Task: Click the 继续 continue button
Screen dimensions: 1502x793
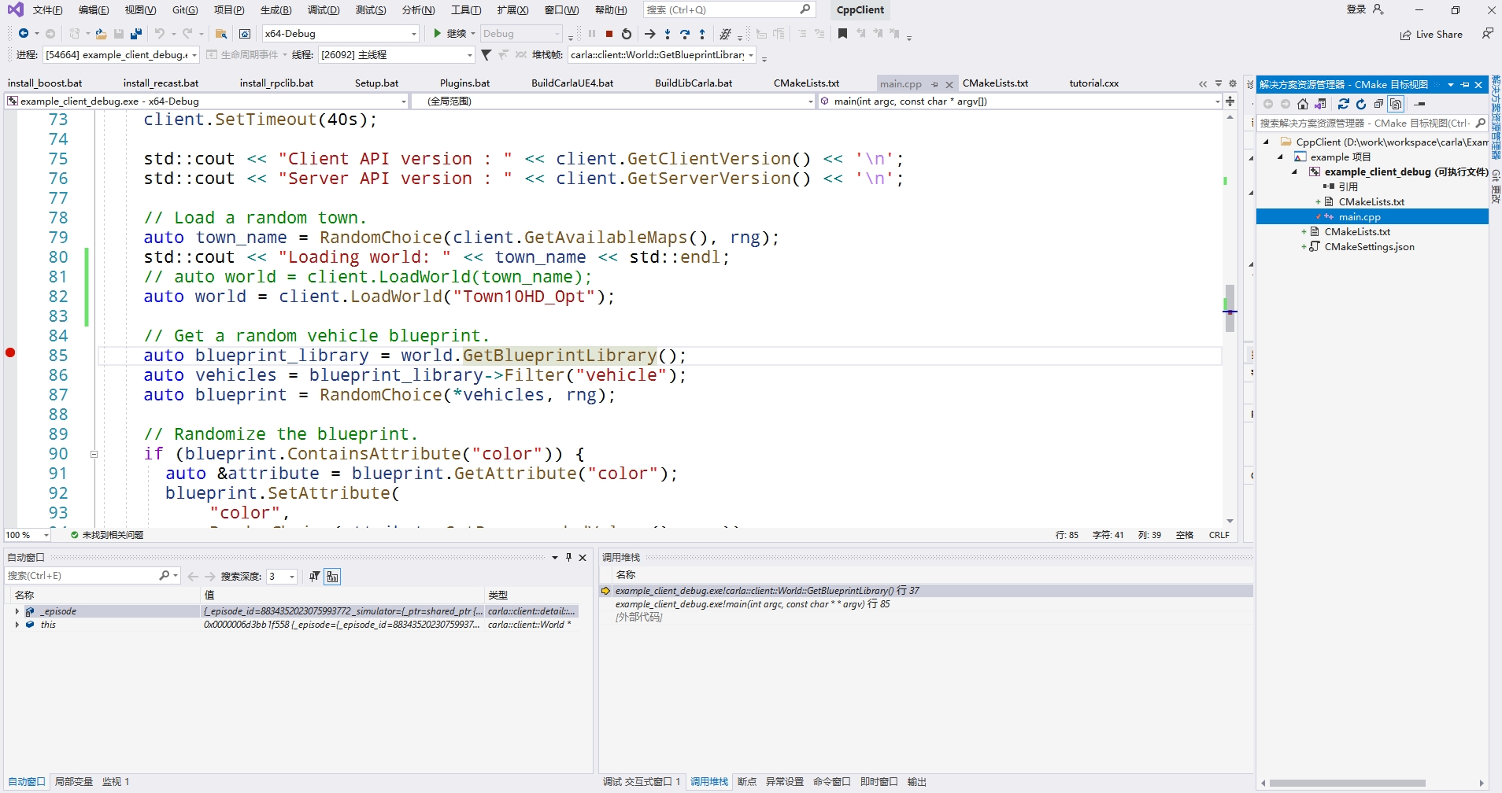Action: coord(449,34)
